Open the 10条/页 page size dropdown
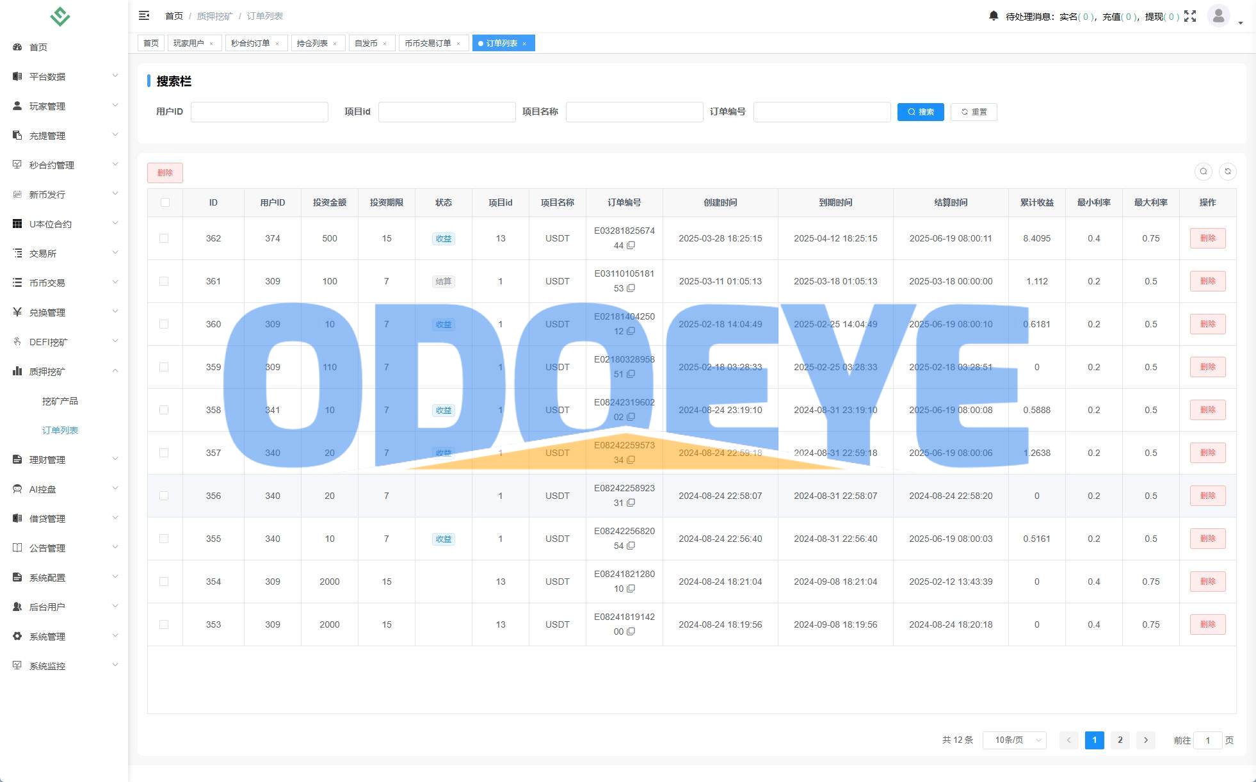 (1014, 740)
